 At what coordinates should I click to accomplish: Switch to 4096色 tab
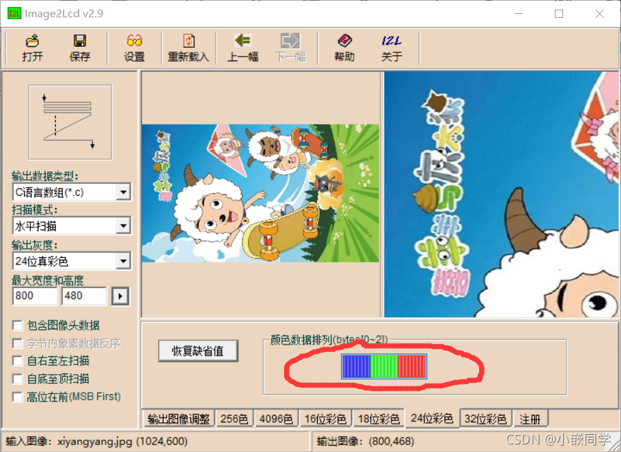coord(276,419)
